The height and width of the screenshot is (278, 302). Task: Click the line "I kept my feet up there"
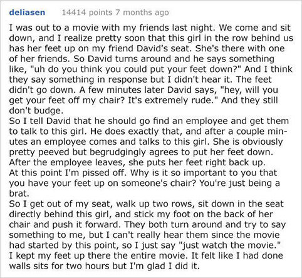[x=146, y=255]
